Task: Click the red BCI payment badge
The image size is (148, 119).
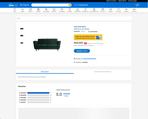Action: coord(85,43)
